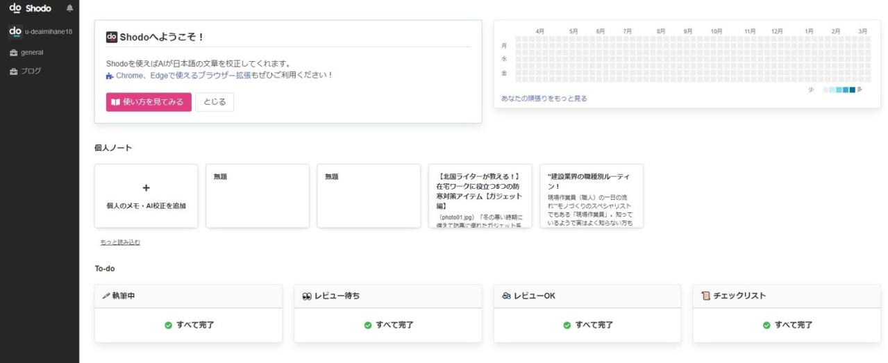Image resolution: width=888 pixels, height=363 pixels.
Task: Open the 建設業界の職種別ルーティン note card
Action: pyautogui.click(x=592, y=196)
